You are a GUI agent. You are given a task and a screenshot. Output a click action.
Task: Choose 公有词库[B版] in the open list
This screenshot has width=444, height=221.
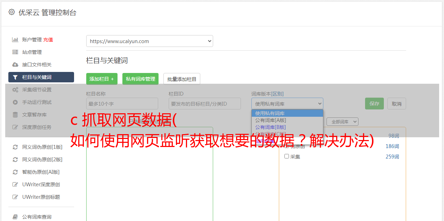tap(287, 127)
